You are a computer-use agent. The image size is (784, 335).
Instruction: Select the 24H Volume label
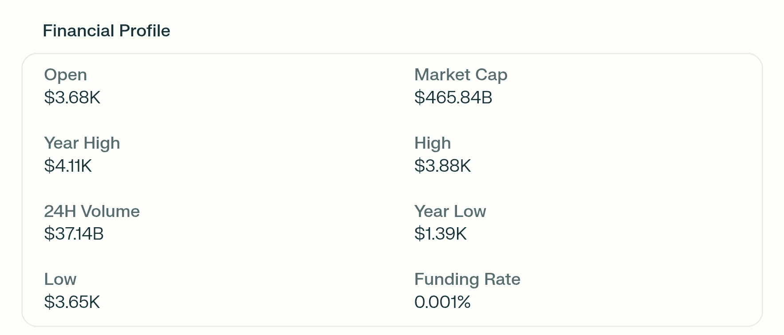click(92, 211)
